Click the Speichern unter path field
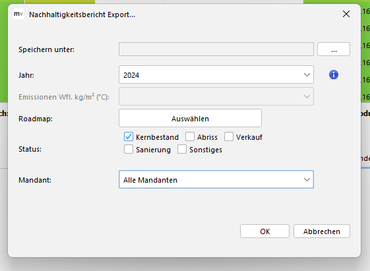Viewport: 370px width, 271px height. click(x=216, y=49)
